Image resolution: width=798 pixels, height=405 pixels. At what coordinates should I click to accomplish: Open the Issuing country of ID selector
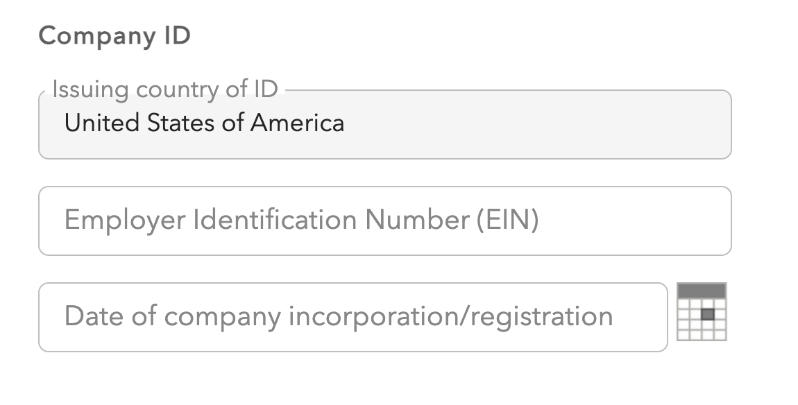[x=384, y=125]
